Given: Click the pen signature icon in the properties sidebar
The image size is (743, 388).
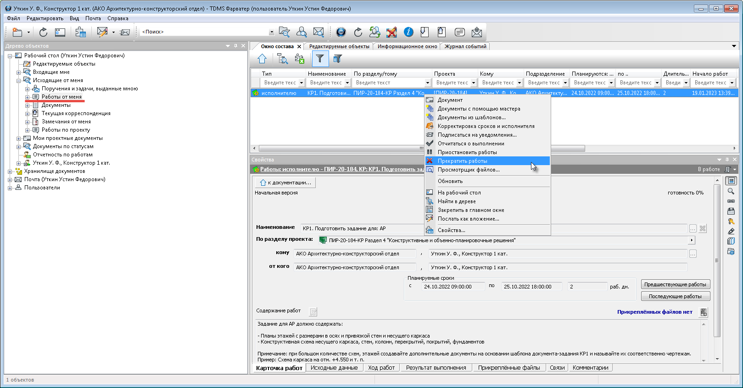Looking at the screenshot, I should [731, 231].
